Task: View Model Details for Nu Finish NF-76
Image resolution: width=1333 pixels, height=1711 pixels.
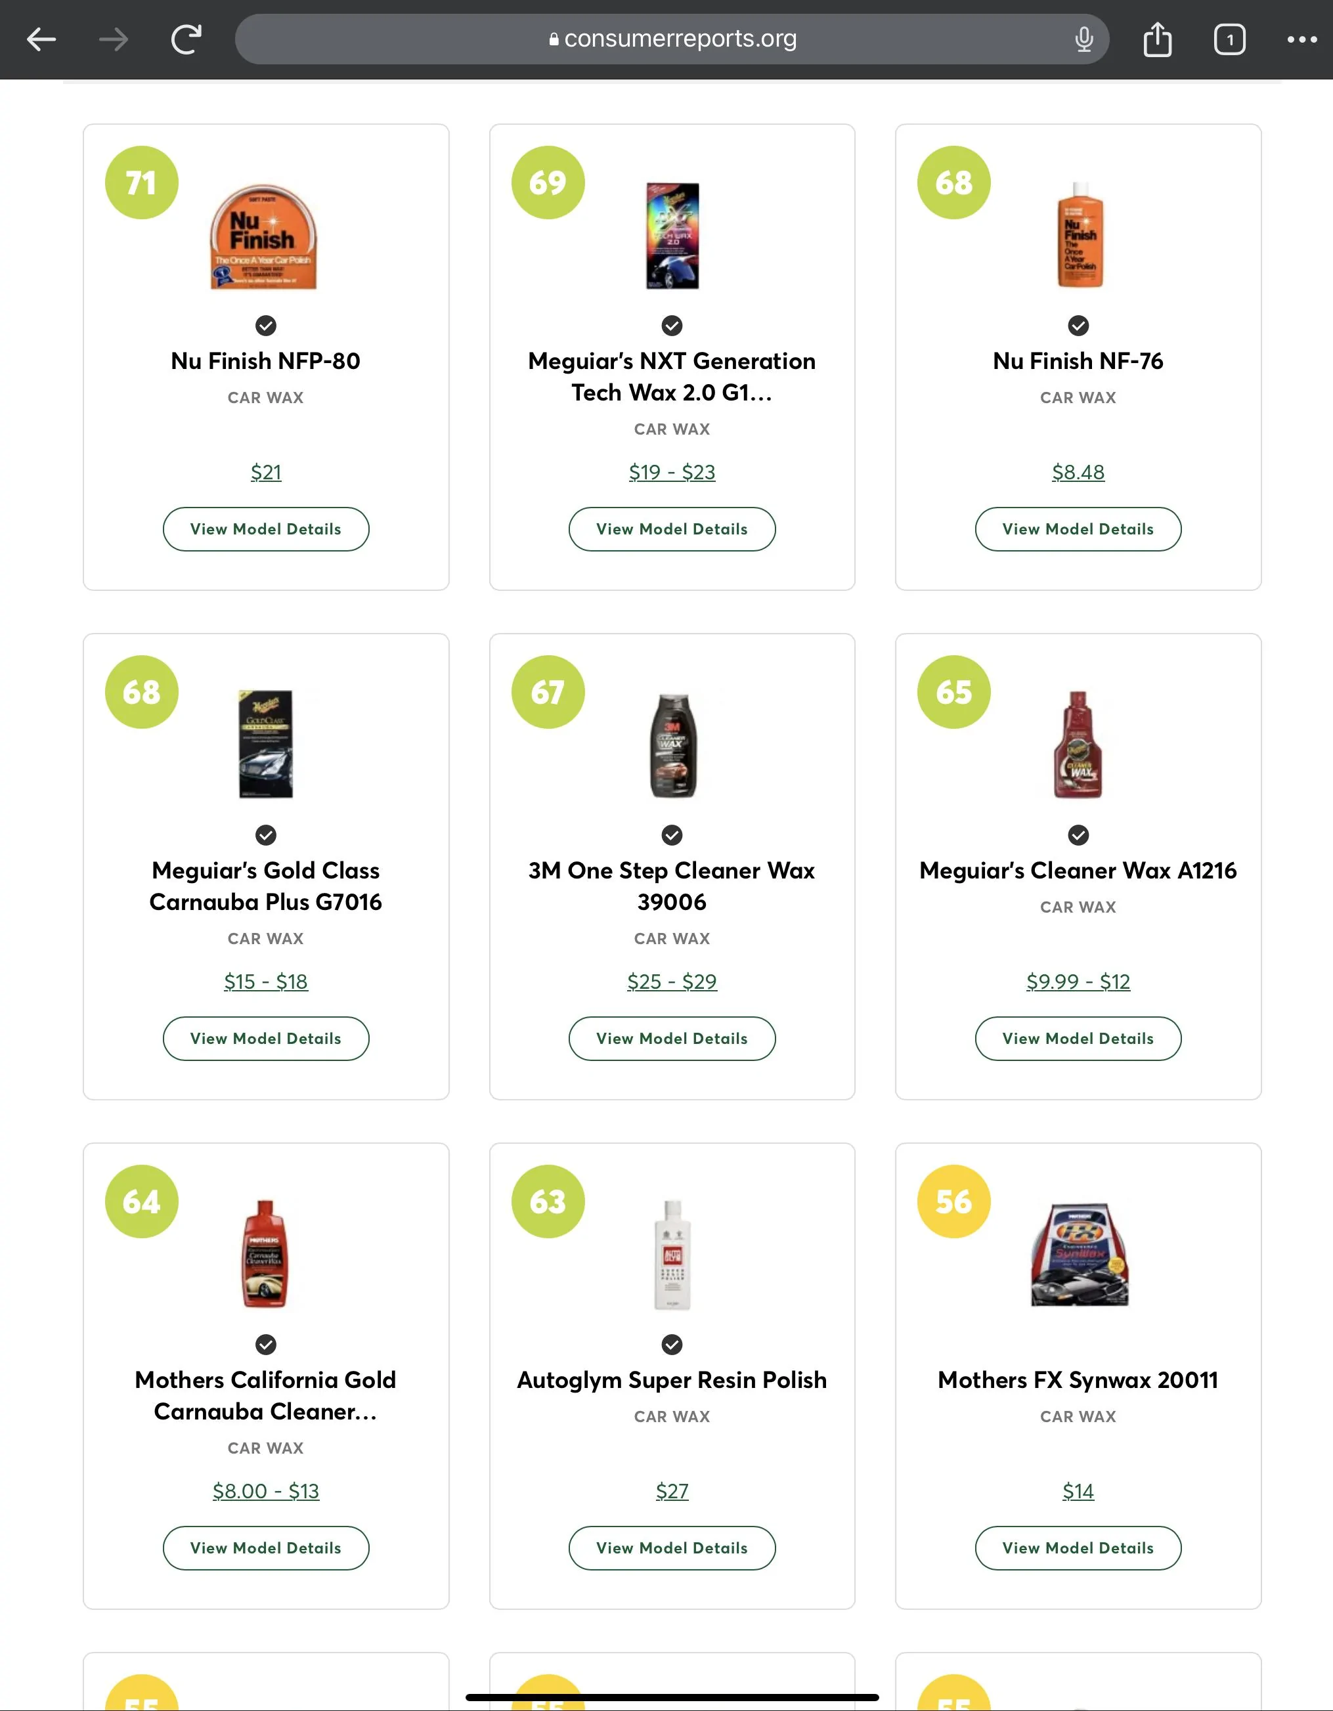Action: pyautogui.click(x=1078, y=529)
